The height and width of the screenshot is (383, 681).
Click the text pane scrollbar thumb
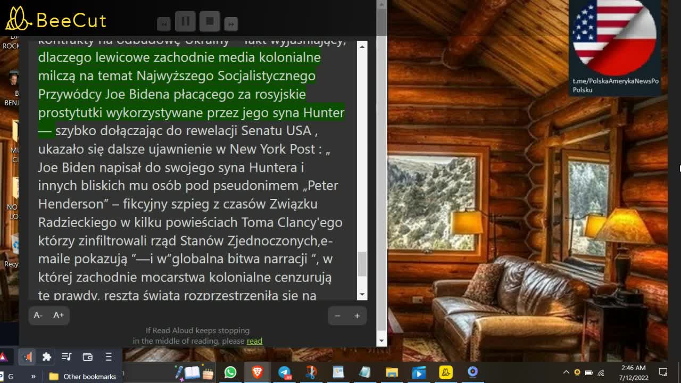[362, 264]
